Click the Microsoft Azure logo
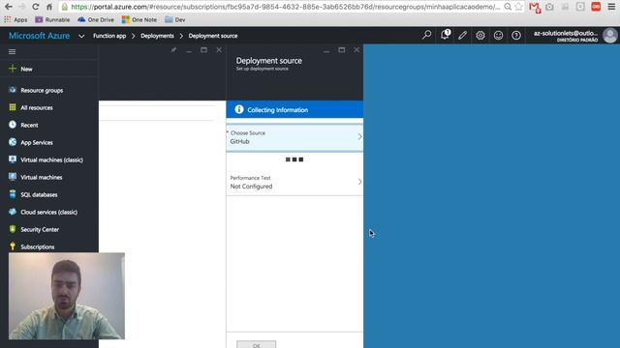Screen dimensions: 620x348 tap(39, 36)
